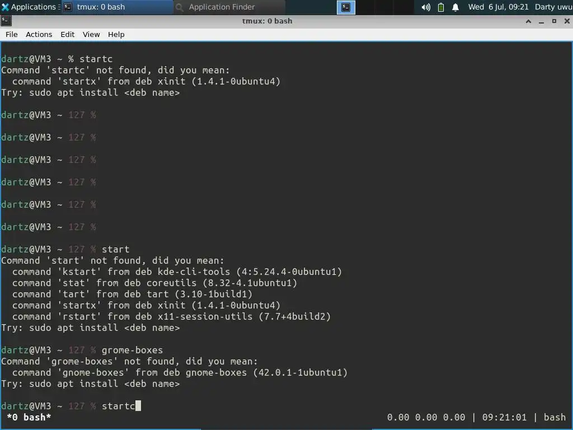Click the line "command 'gnome-boxes' from deb gnome-boxes"
The width and height of the screenshot is (573, 430).
tap(180, 372)
